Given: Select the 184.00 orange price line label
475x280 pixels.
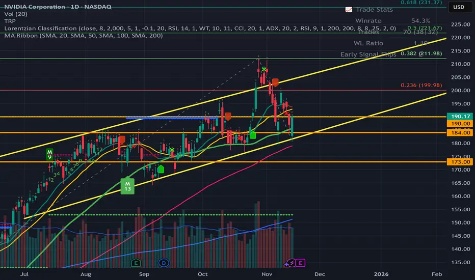Looking at the screenshot, I should [460, 132].
